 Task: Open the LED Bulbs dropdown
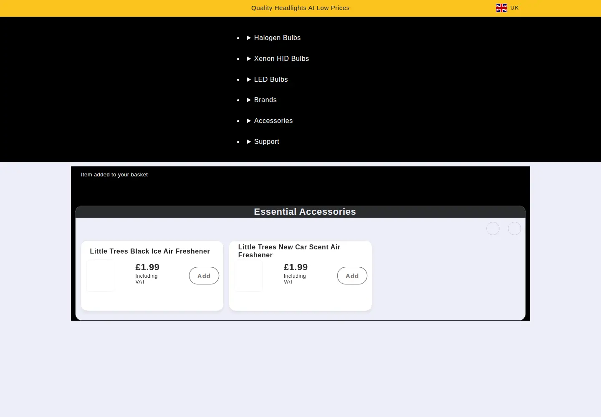pyautogui.click(x=268, y=80)
